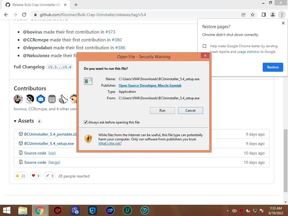The image size is (288, 216).
Task: Open the blue shield taskbar app
Action: pyautogui.click(x=92, y=210)
